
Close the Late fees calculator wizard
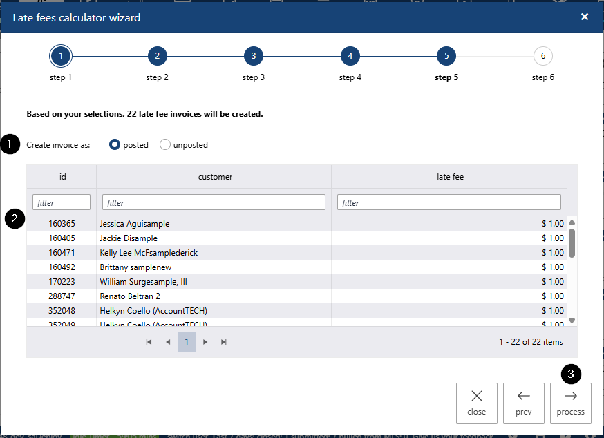pos(584,17)
